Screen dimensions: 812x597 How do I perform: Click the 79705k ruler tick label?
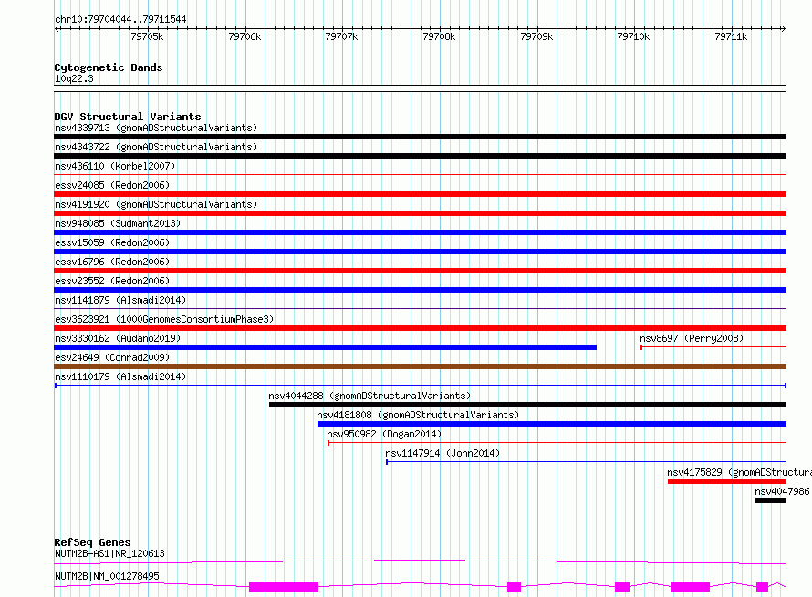pos(147,36)
